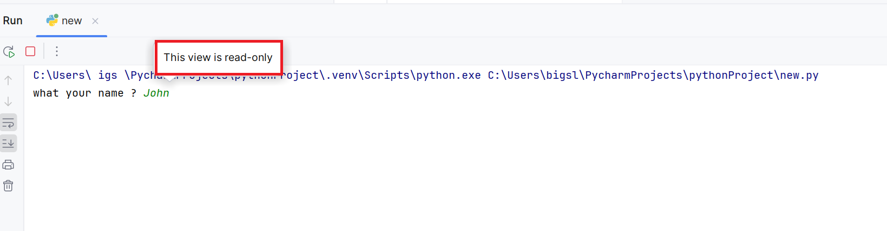887x231 pixels.
Task: Open the new.py file path link
Action: pos(653,75)
